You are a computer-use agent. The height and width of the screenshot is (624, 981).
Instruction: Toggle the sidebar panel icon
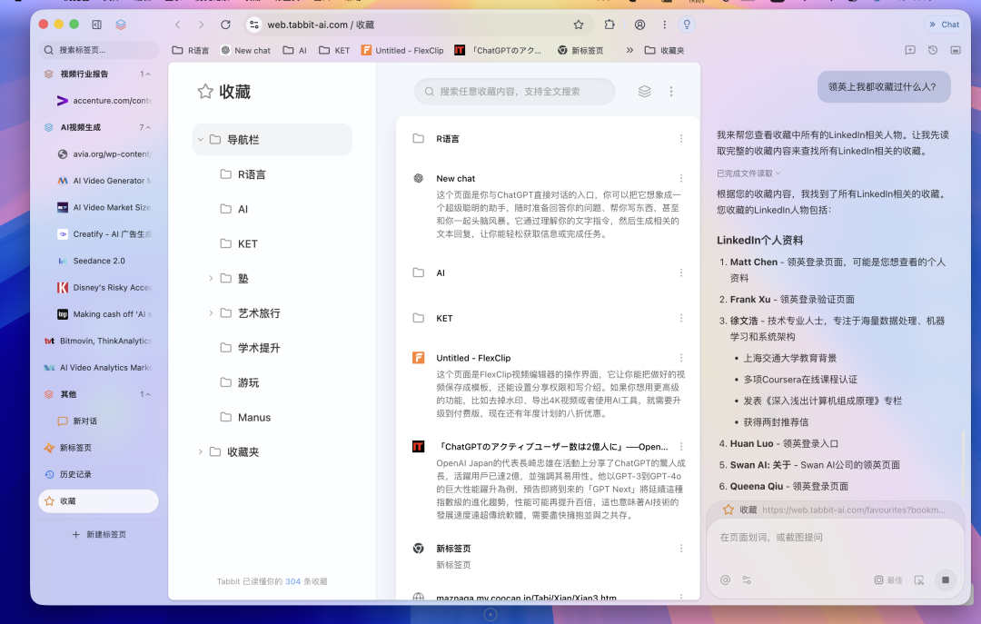96,25
